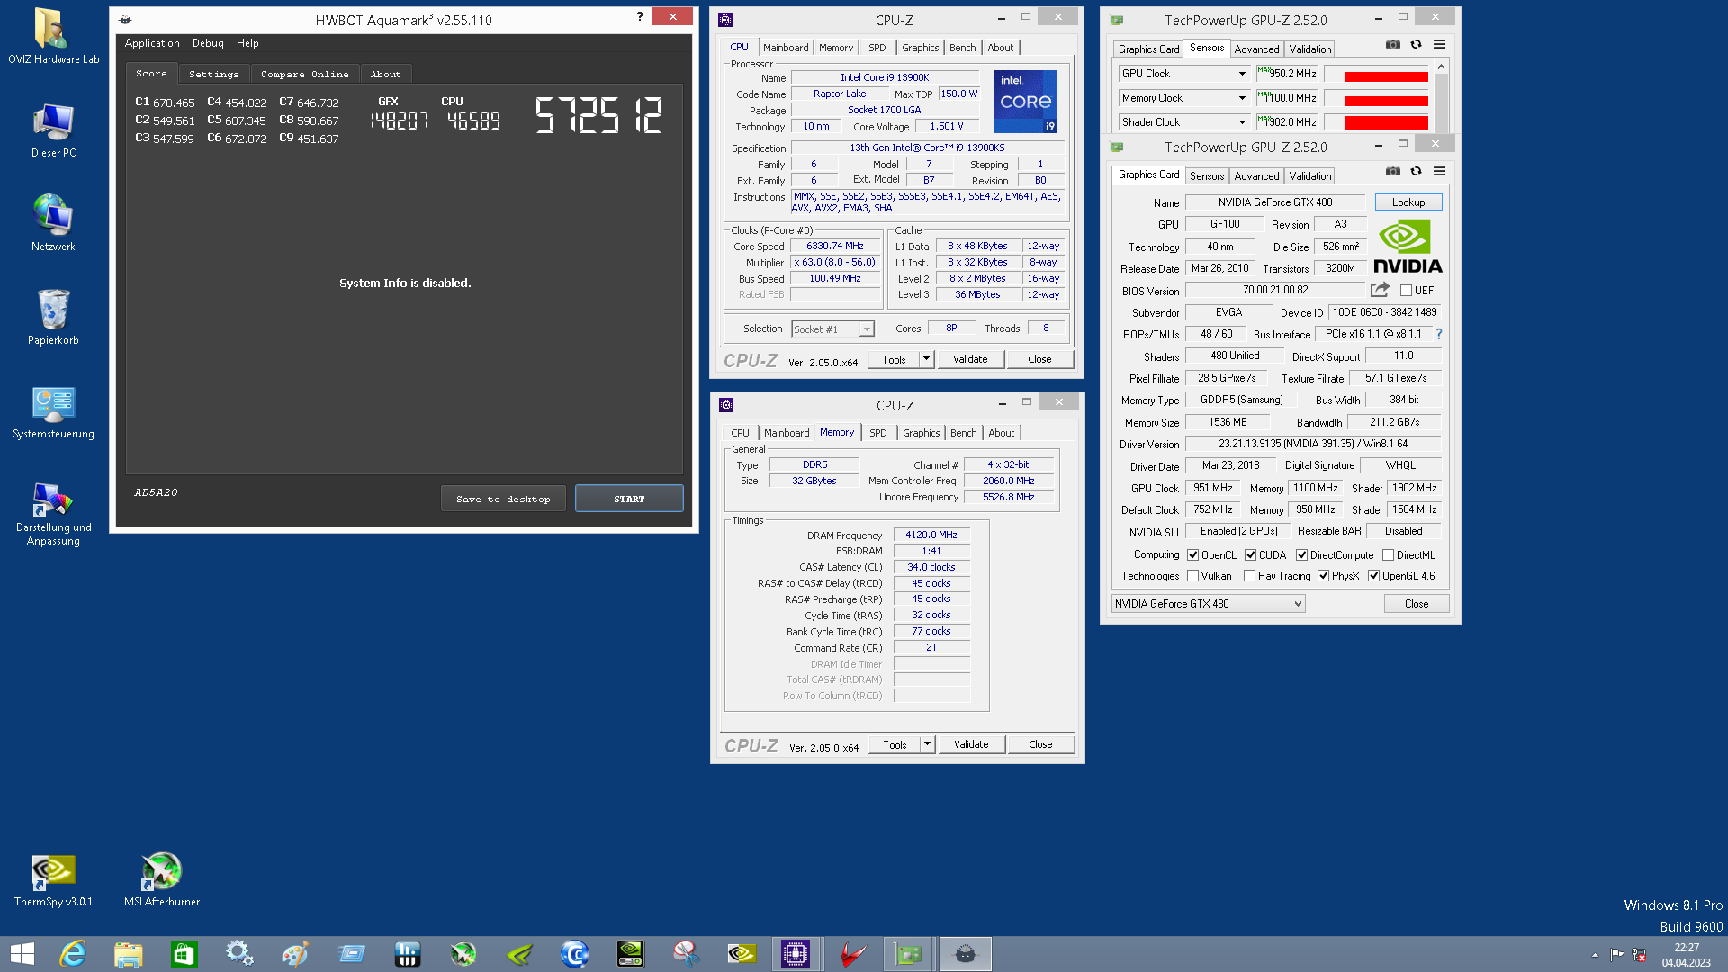Screen dimensions: 1728x972
Task: Expand Memory Clock sensor dropdown
Action: 1242,98
